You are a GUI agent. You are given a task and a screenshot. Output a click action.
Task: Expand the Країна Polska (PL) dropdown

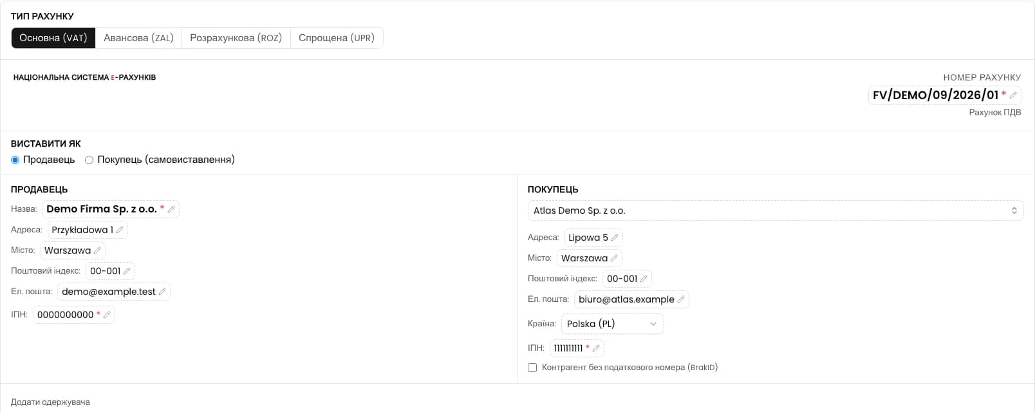(612, 324)
